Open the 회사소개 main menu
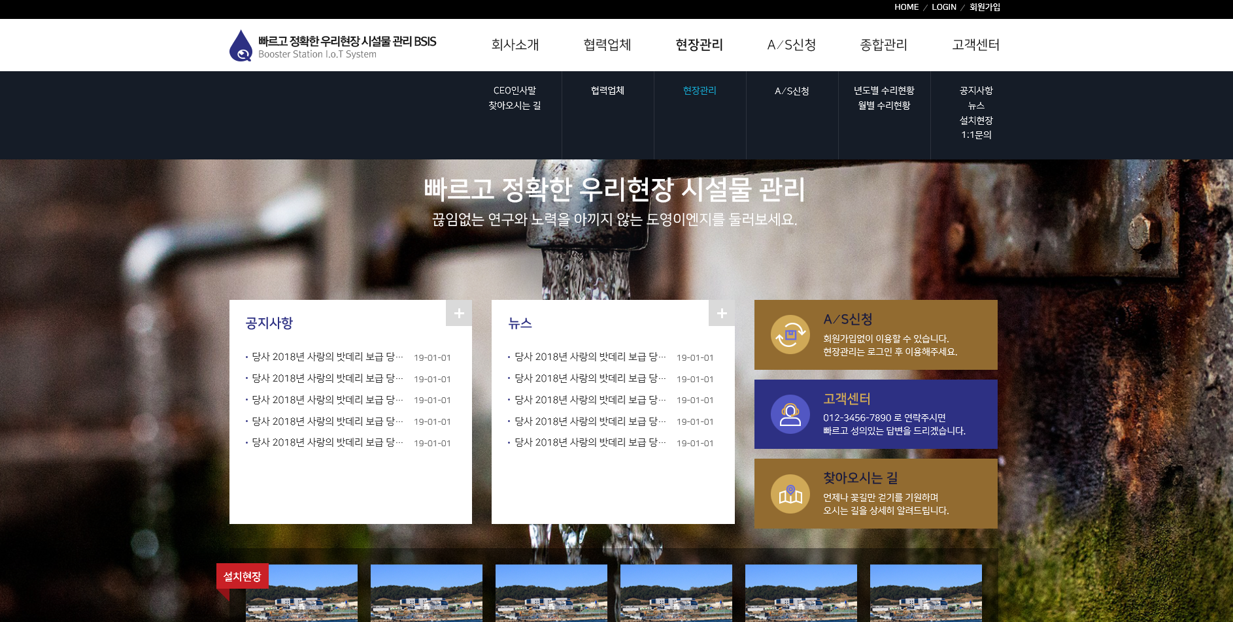Screen dimensions: 1233x622 (515, 45)
